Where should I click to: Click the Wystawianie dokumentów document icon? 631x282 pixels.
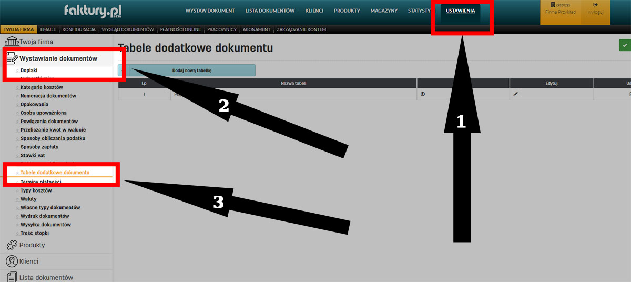tap(12, 58)
